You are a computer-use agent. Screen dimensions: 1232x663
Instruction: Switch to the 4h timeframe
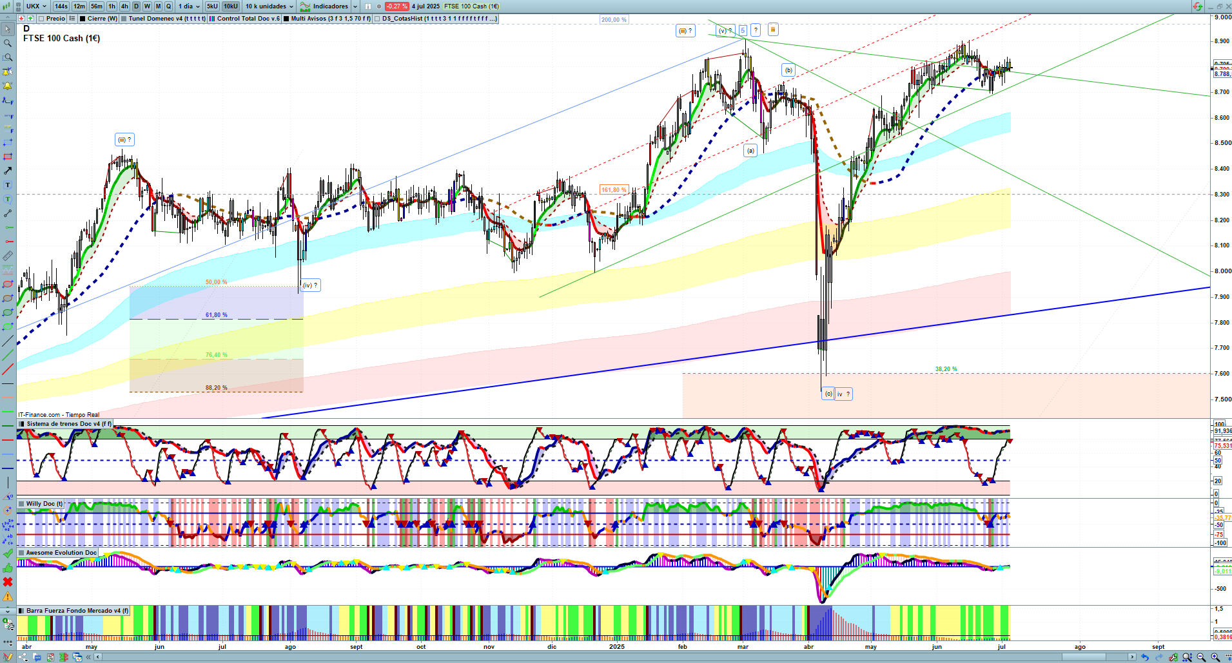point(124,6)
